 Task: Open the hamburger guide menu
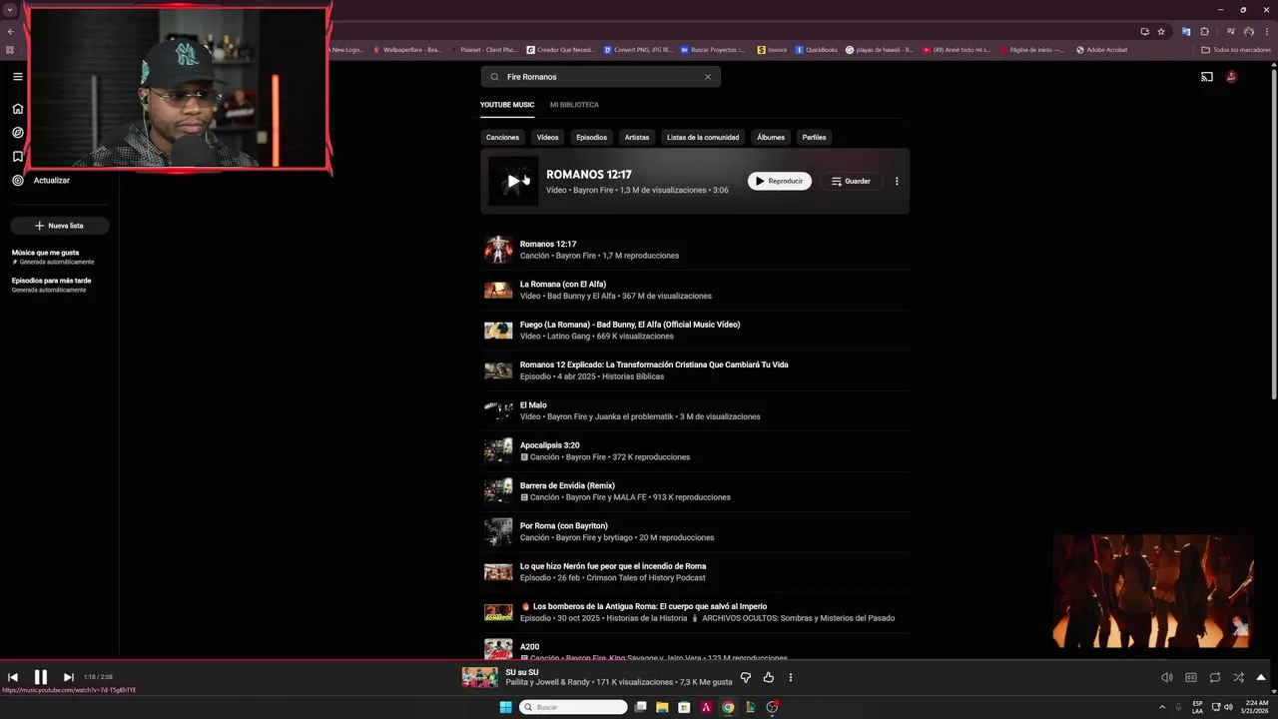pyautogui.click(x=18, y=76)
